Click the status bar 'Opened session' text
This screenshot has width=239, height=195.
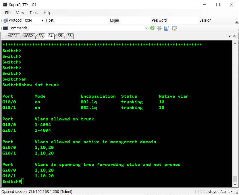click(x=37, y=191)
